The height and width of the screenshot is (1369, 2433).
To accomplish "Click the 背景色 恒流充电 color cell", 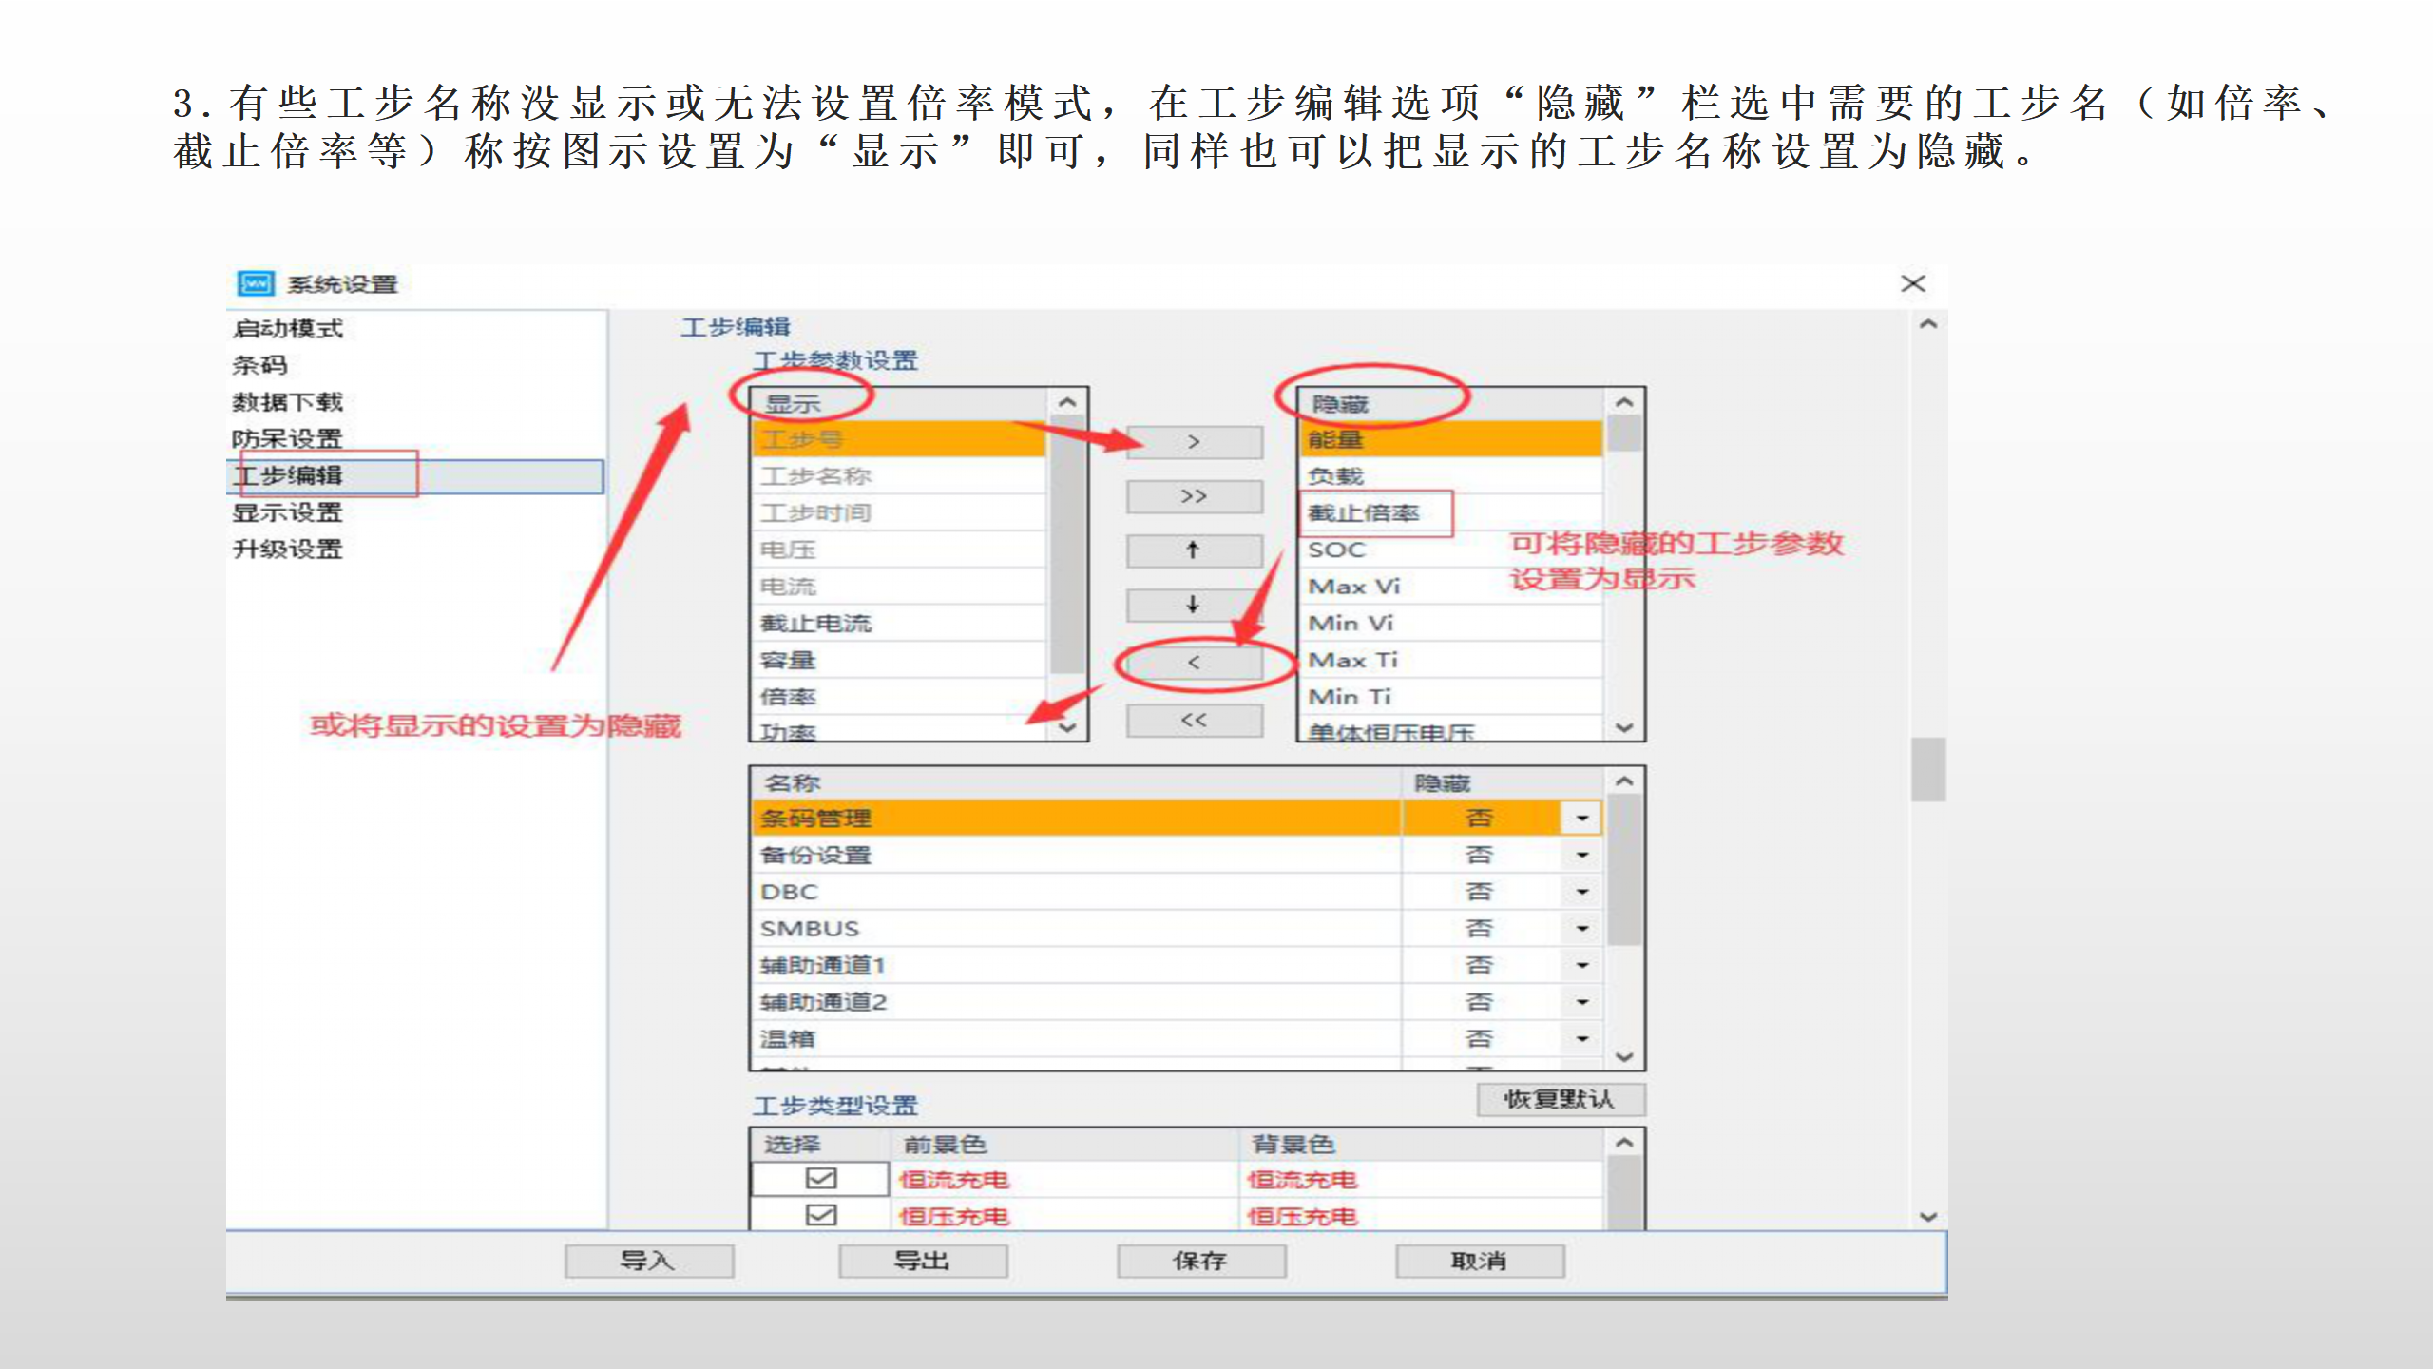I will click(x=1421, y=1180).
